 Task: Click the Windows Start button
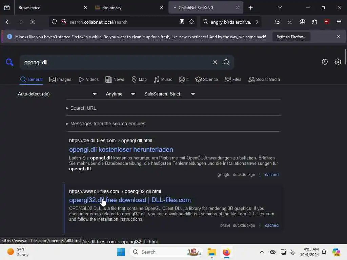click(121, 252)
